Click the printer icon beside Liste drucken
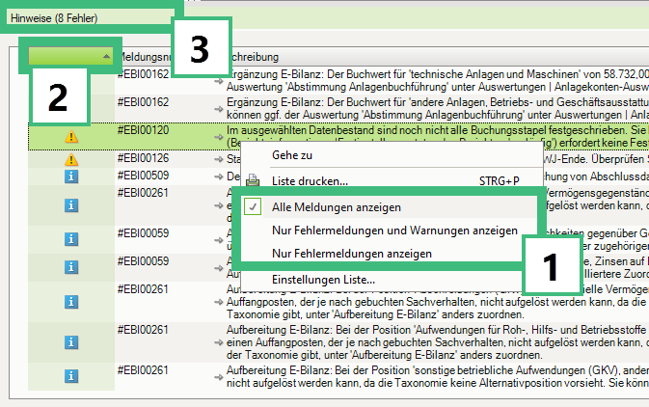The width and height of the screenshot is (649, 407). [253, 180]
